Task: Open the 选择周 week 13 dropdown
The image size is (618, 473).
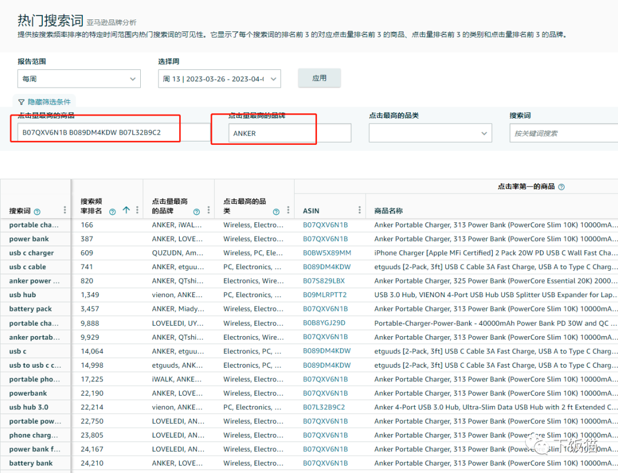Action: (220, 79)
